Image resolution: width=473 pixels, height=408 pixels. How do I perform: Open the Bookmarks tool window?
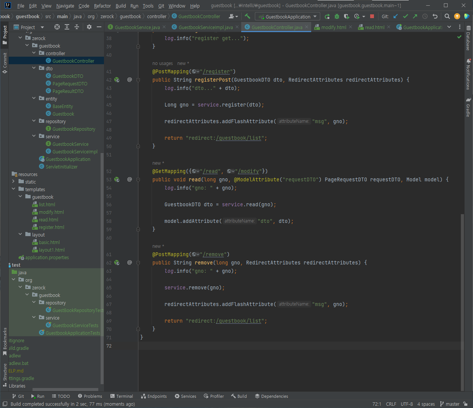click(5, 342)
